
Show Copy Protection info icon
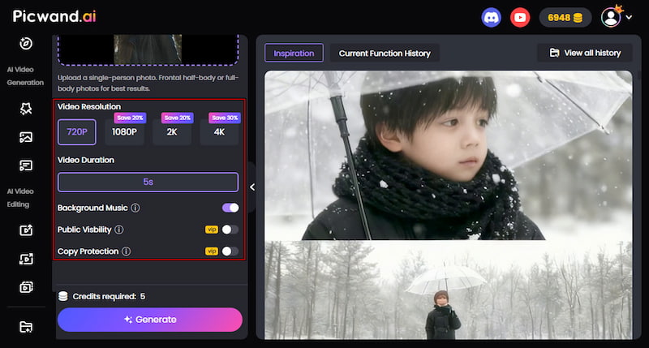pyautogui.click(x=127, y=251)
